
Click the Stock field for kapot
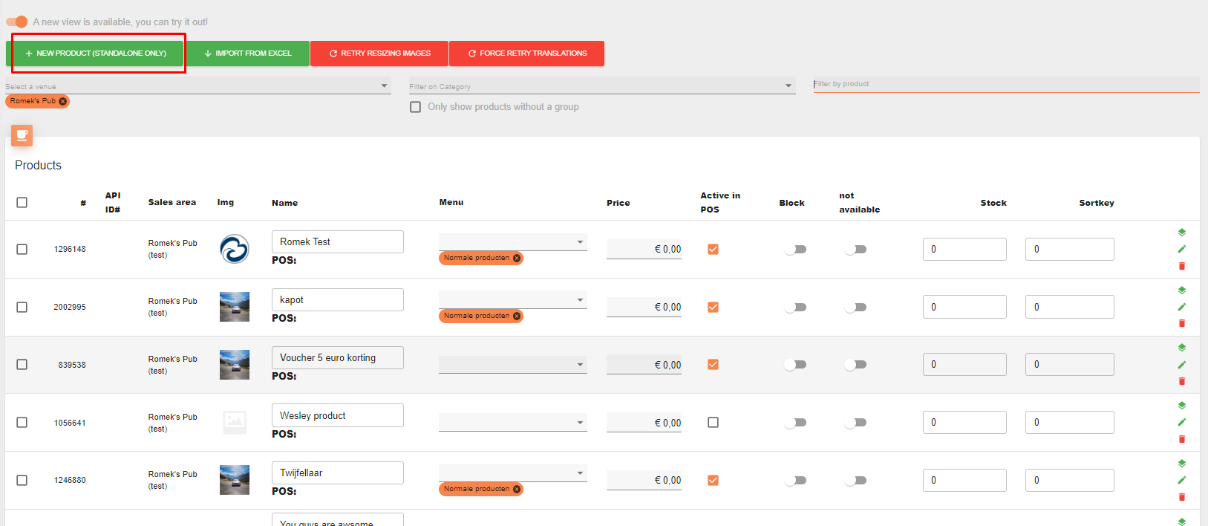[x=964, y=307]
